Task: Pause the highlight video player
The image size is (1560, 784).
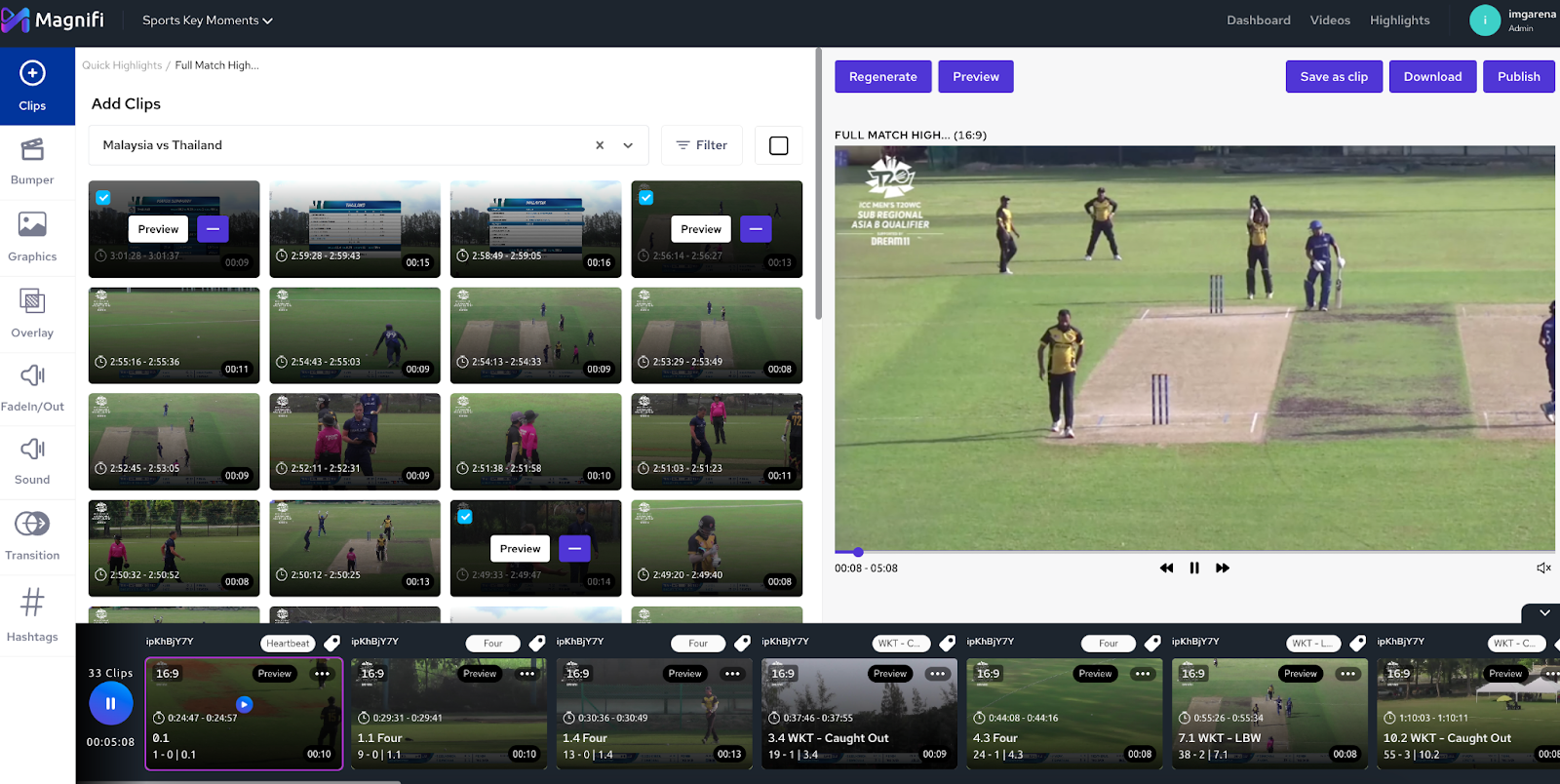Action: point(1194,568)
